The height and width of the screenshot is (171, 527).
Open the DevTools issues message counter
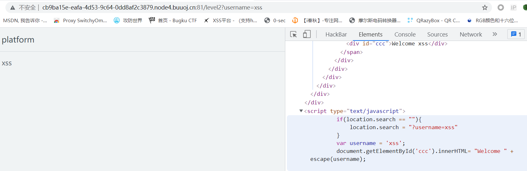pyautogui.click(x=516, y=34)
